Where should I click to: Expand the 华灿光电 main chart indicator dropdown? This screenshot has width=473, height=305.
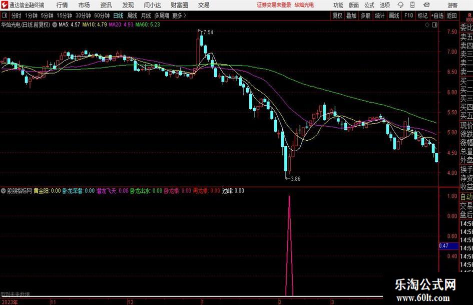pos(55,25)
